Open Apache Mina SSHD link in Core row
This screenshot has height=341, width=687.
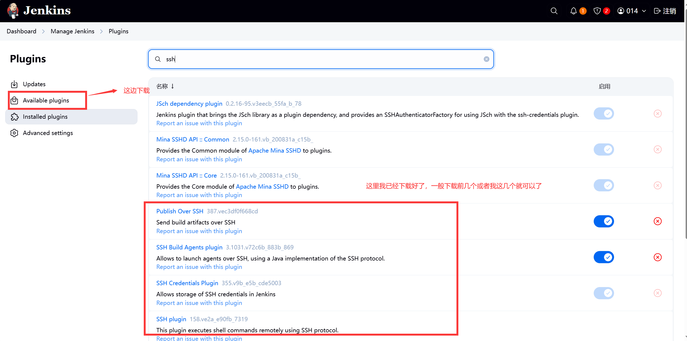[262, 186]
